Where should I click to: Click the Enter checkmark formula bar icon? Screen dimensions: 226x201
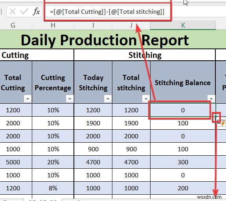(x=24, y=11)
